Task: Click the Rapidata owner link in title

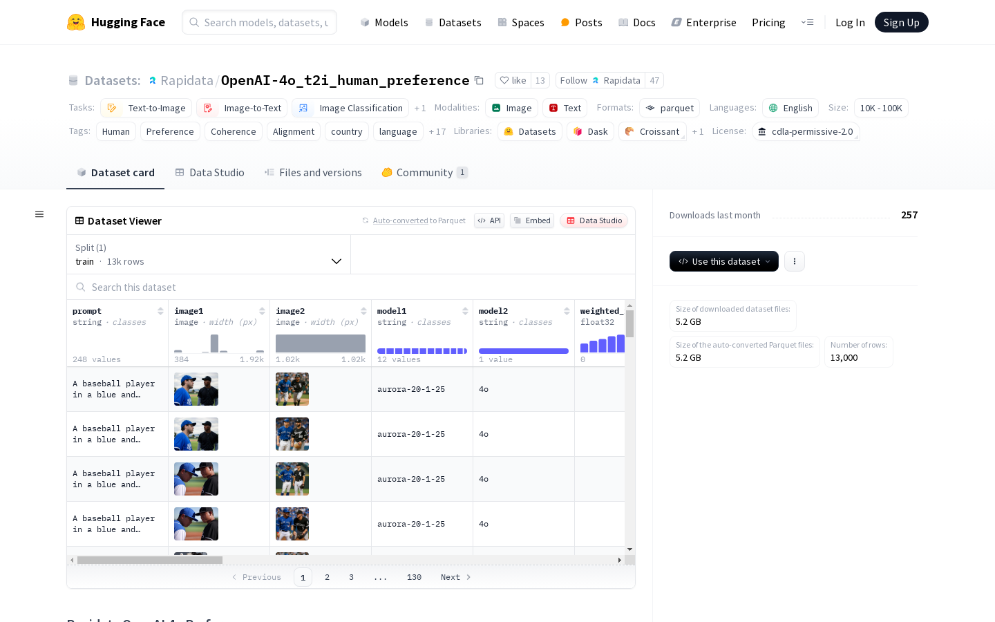Action: [187, 81]
